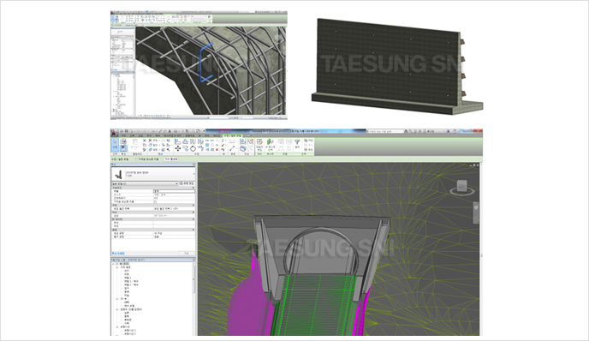Image resolution: width=589 pixels, height=341 pixels.
Task: Collapse the Dimensions section in Properties
Action: (x=193, y=212)
